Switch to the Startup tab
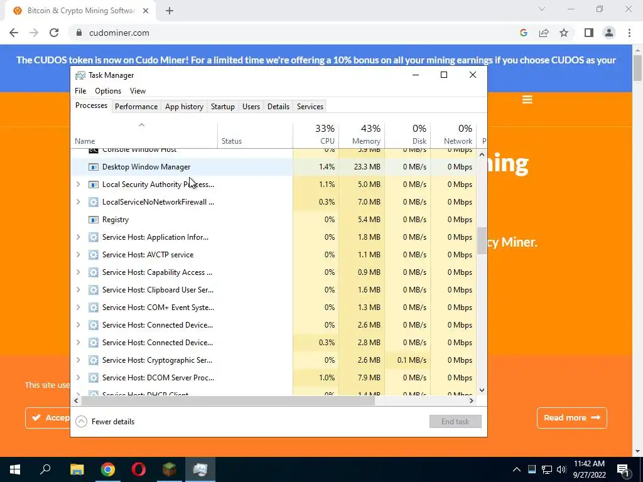This screenshot has height=482, width=643. click(223, 107)
